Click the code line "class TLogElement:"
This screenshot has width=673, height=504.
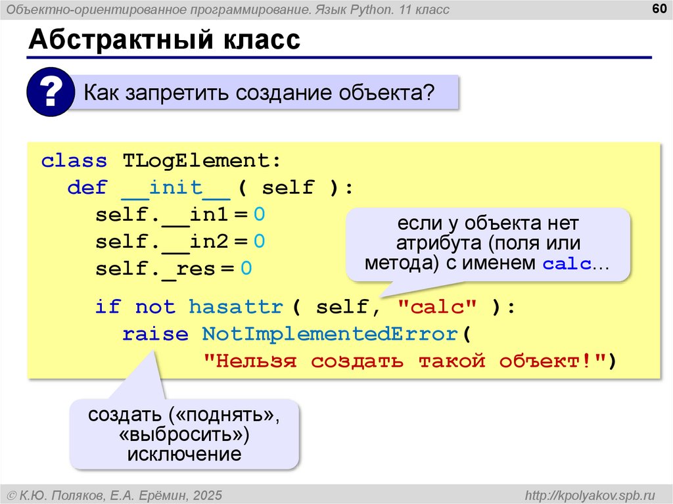(x=161, y=161)
